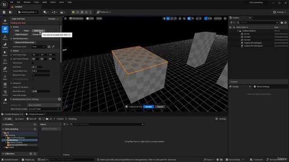
Task: Open the Favorites category in modeling sidebar
Action: pos(5,22)
